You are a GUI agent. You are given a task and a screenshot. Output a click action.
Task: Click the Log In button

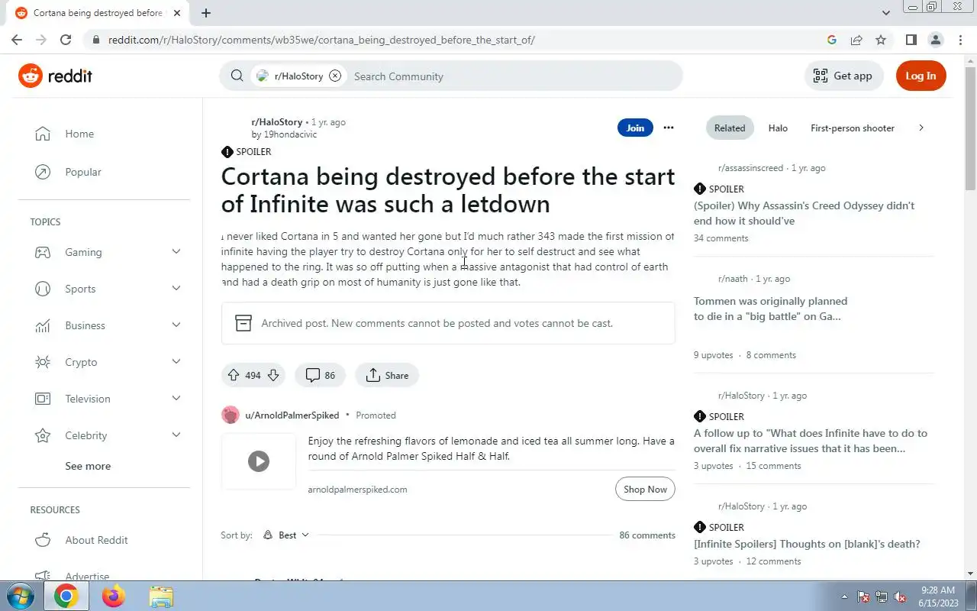pyautogui.click(x=921, y=76)
